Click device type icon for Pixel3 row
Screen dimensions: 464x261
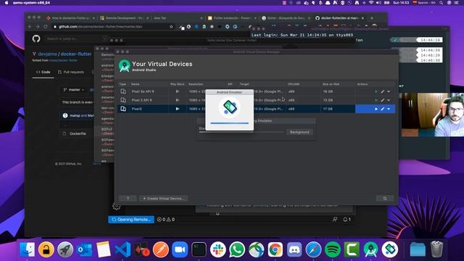pos(123,109)
